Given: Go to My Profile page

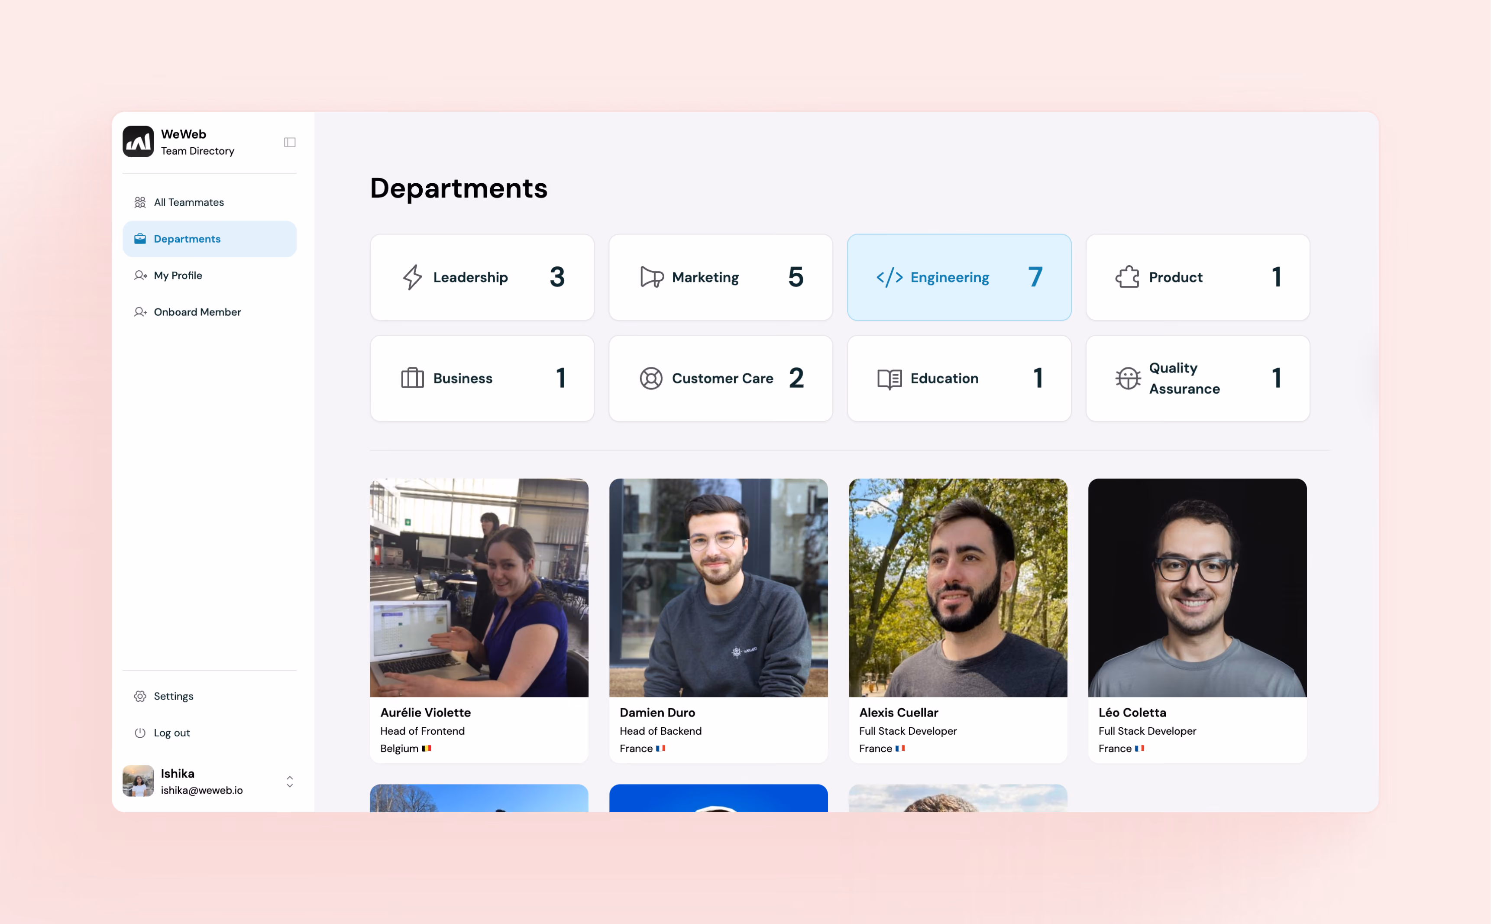Looking at the screenshot, I should pos(210,276).
